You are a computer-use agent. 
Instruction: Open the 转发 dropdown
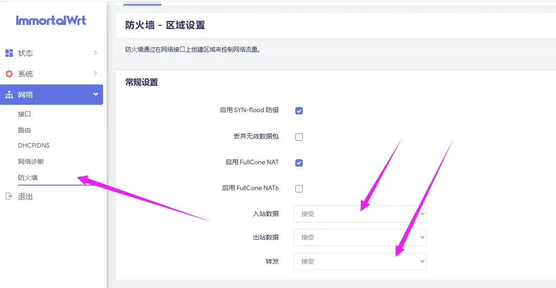point(360,261)
